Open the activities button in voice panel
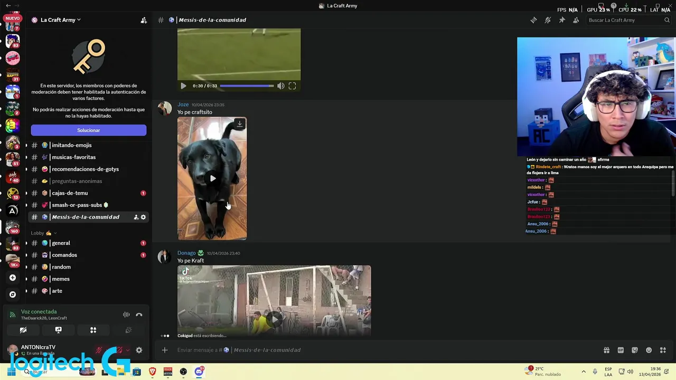 tap(93, 330)
